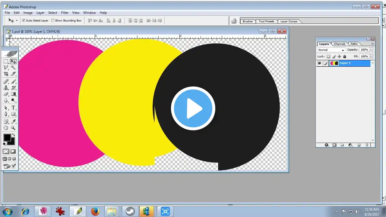The width and height of the screenshot is (386, 217).
Task: Open the Fill percentage arrow
Action: click(371, 56)
